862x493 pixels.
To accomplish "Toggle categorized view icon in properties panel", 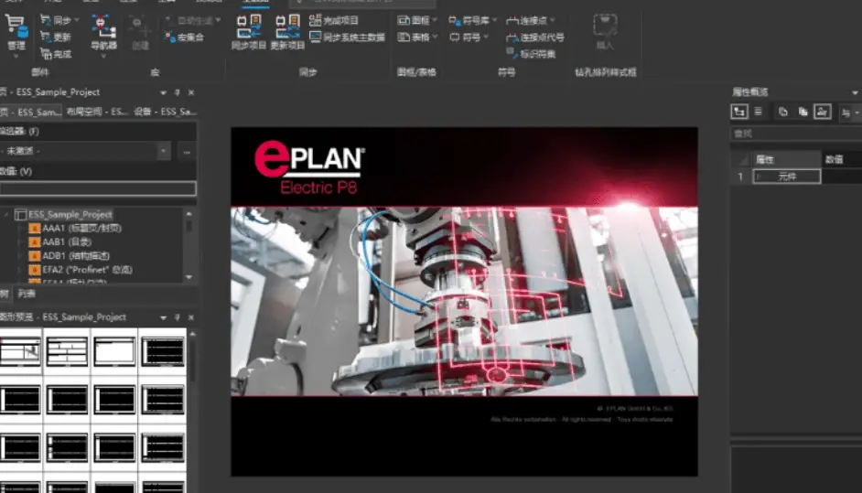I will coord(739,113).
